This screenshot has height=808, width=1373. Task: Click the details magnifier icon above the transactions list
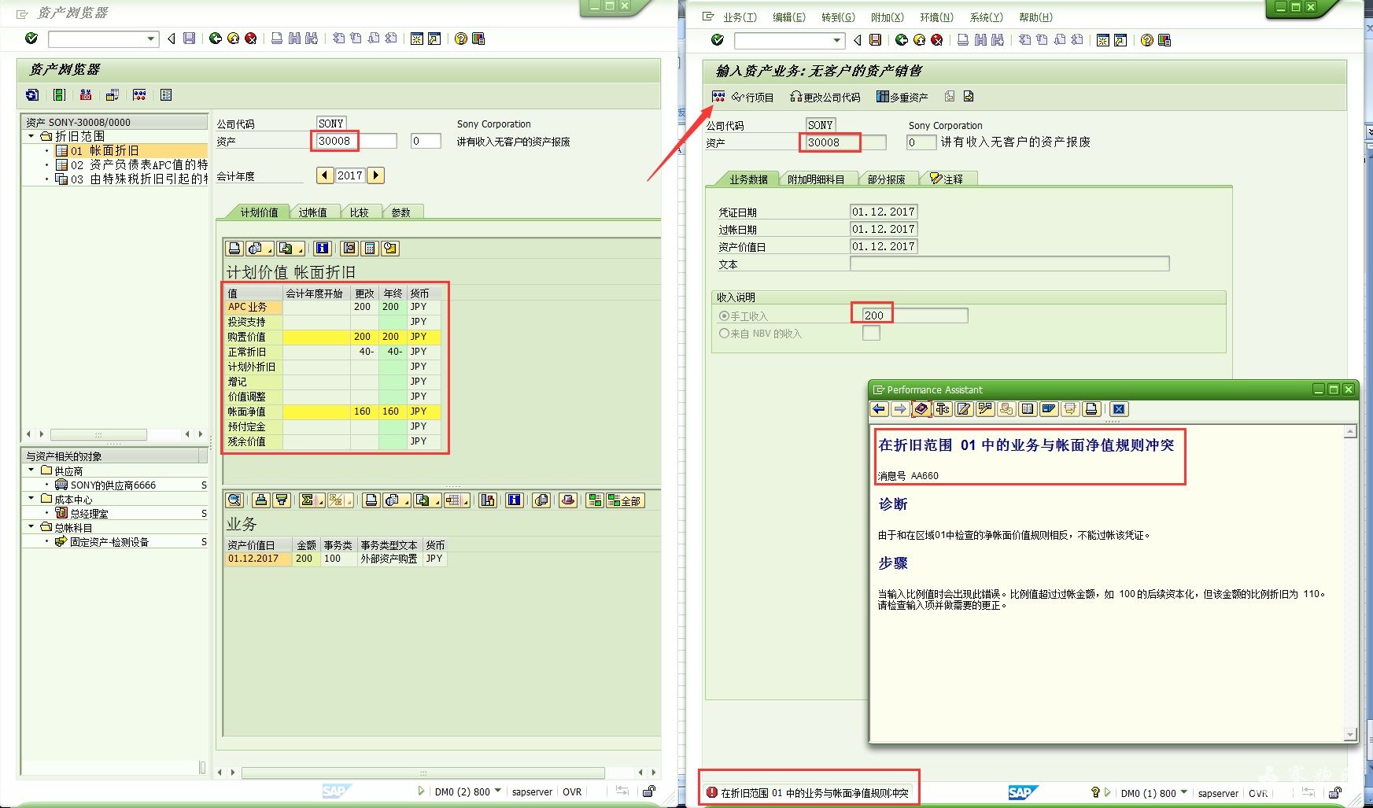point(234,500)
